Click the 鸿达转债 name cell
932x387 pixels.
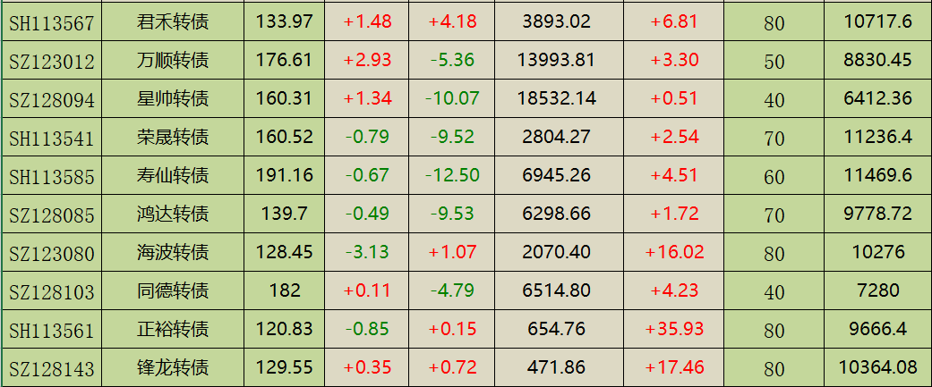(173, 214)
